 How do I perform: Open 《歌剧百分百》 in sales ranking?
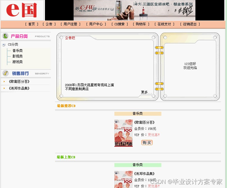coord(19,82)
